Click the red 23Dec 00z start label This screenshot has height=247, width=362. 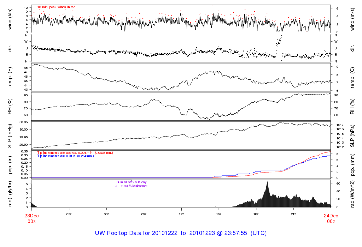pyautogui.click(x=31, y=218)
